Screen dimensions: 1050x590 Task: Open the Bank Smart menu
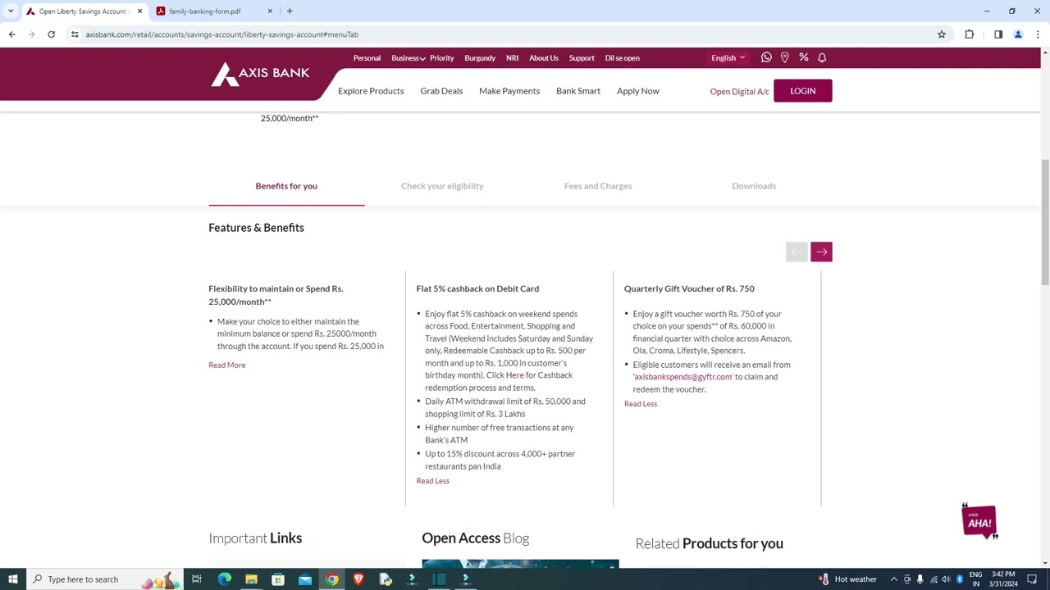(x=578, y=91)
